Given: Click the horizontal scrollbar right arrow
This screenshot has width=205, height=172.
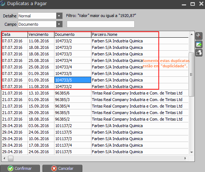Looking at the screenshot, I should click(185, 158).
